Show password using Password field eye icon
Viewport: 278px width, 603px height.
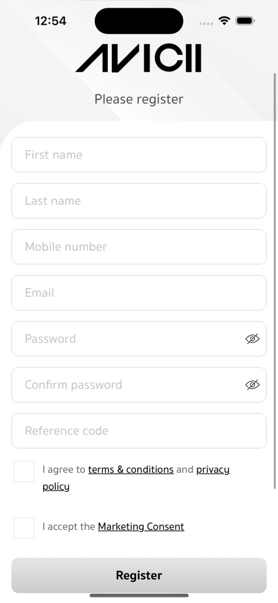252,339
